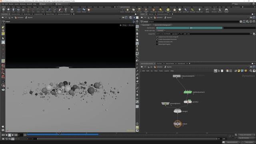The width and height of the screenshot is (256, 144).
Task: Select the viewport Select tool arrow
Action: 3,38
